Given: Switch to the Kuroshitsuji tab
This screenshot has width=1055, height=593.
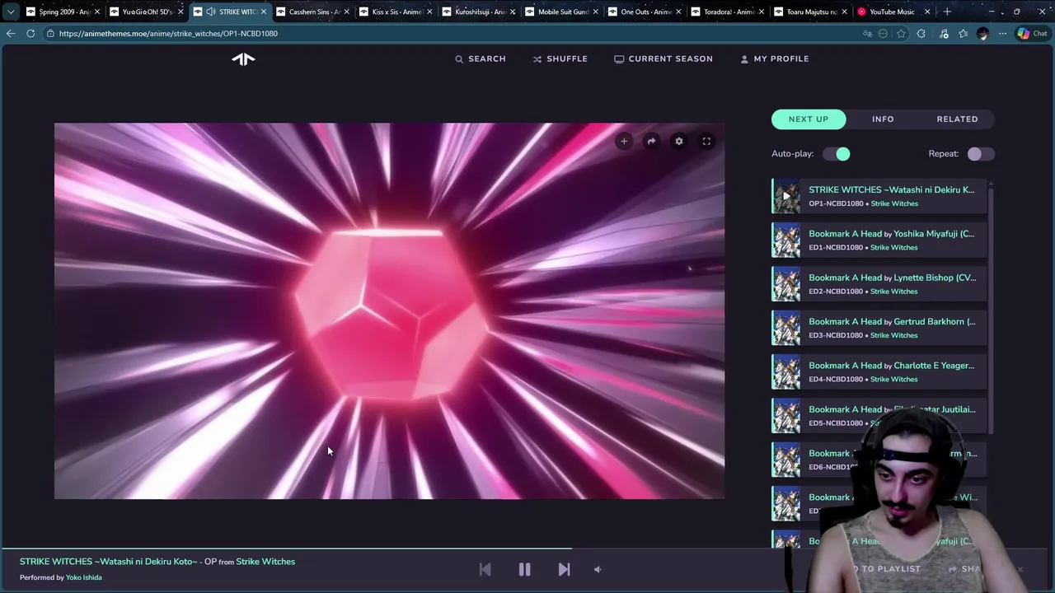Looking at the screenshot, I should point(480,12).
